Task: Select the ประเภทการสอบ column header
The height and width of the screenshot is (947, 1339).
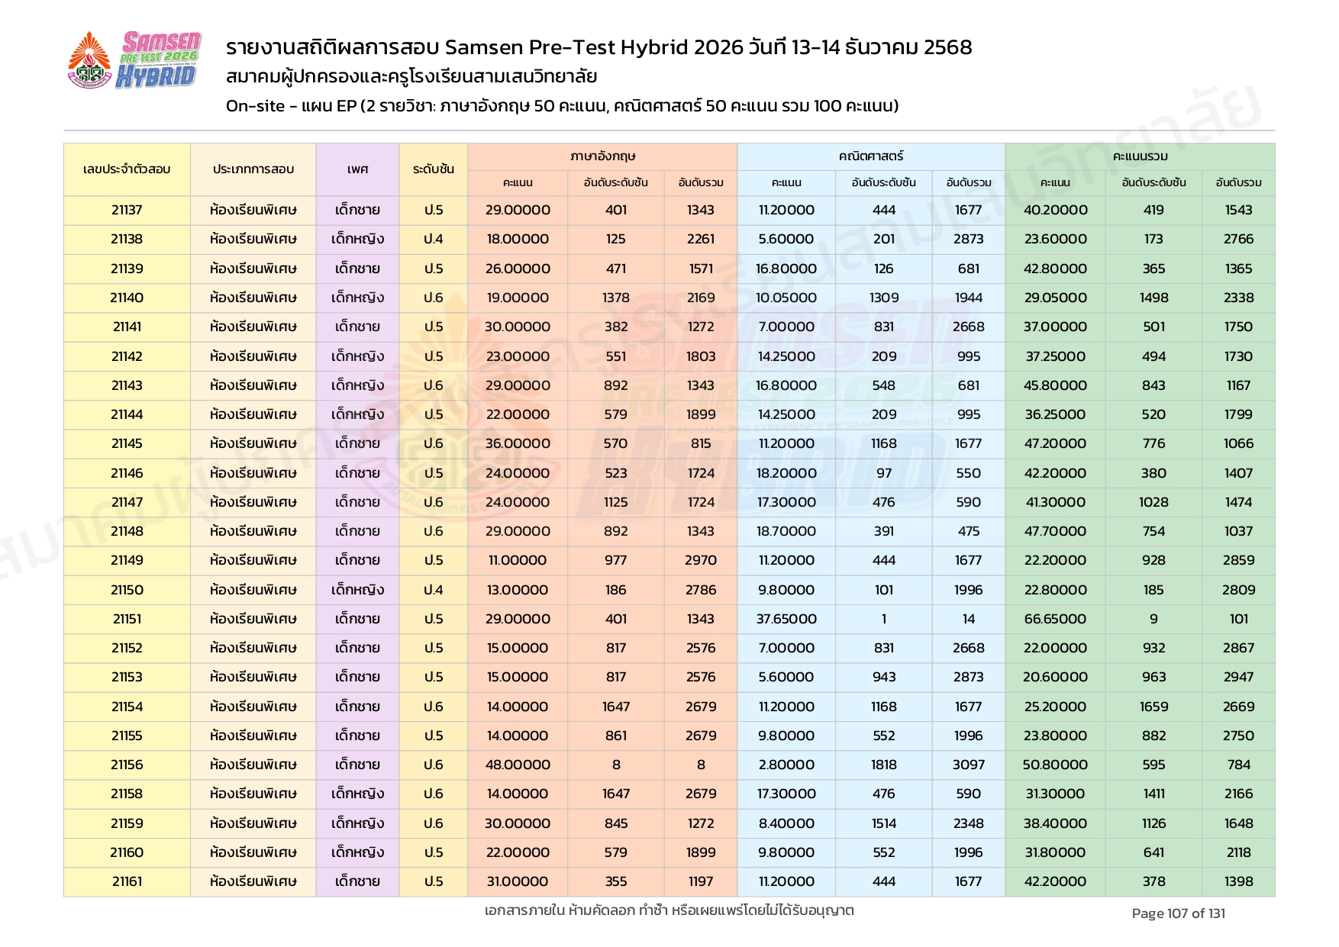Action: click(x=253, y=169)
